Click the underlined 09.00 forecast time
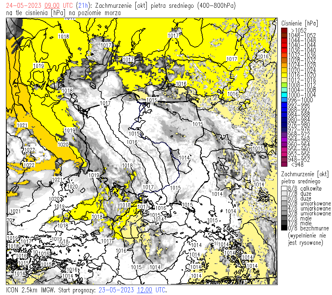 52,6
